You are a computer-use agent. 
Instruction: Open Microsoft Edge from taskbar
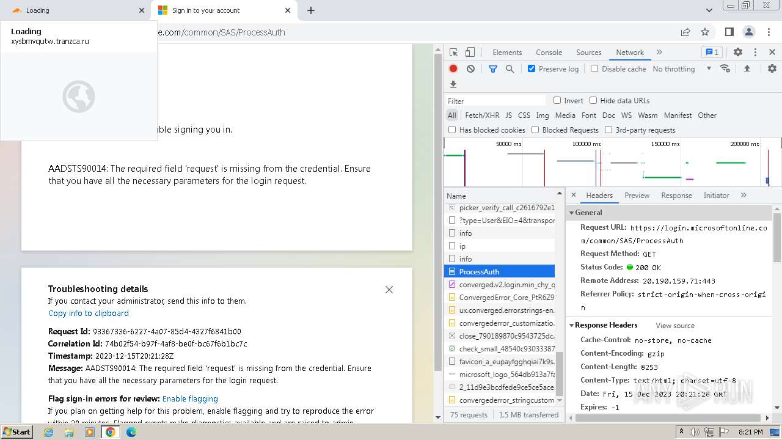131,432
